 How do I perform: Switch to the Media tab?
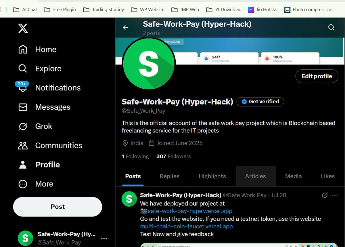pos(293,176)
